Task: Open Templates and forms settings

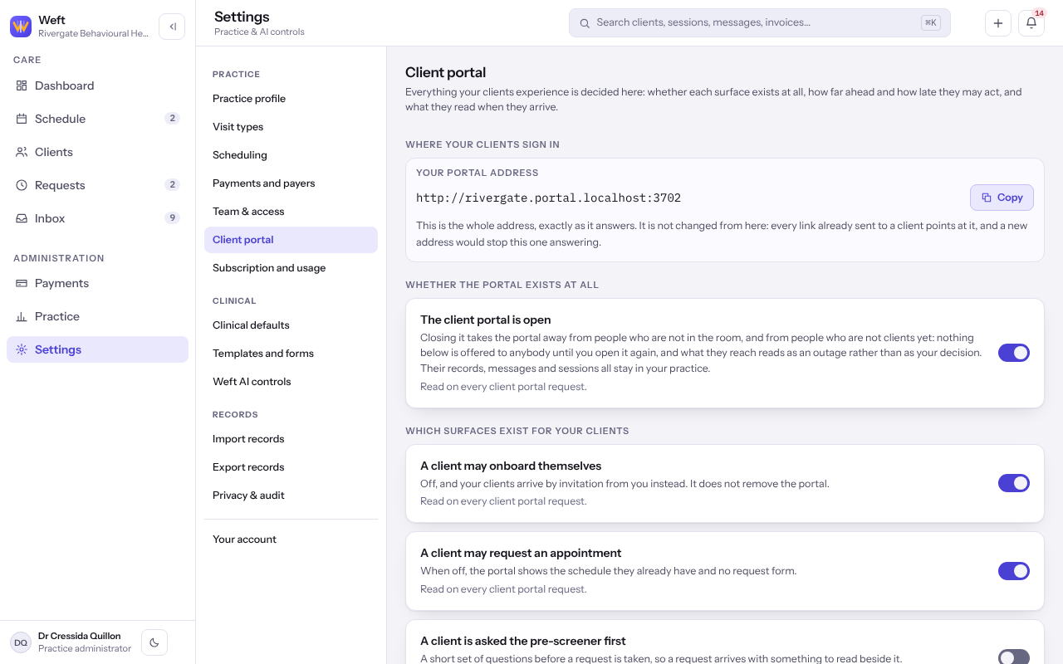Action: point(291,354)
